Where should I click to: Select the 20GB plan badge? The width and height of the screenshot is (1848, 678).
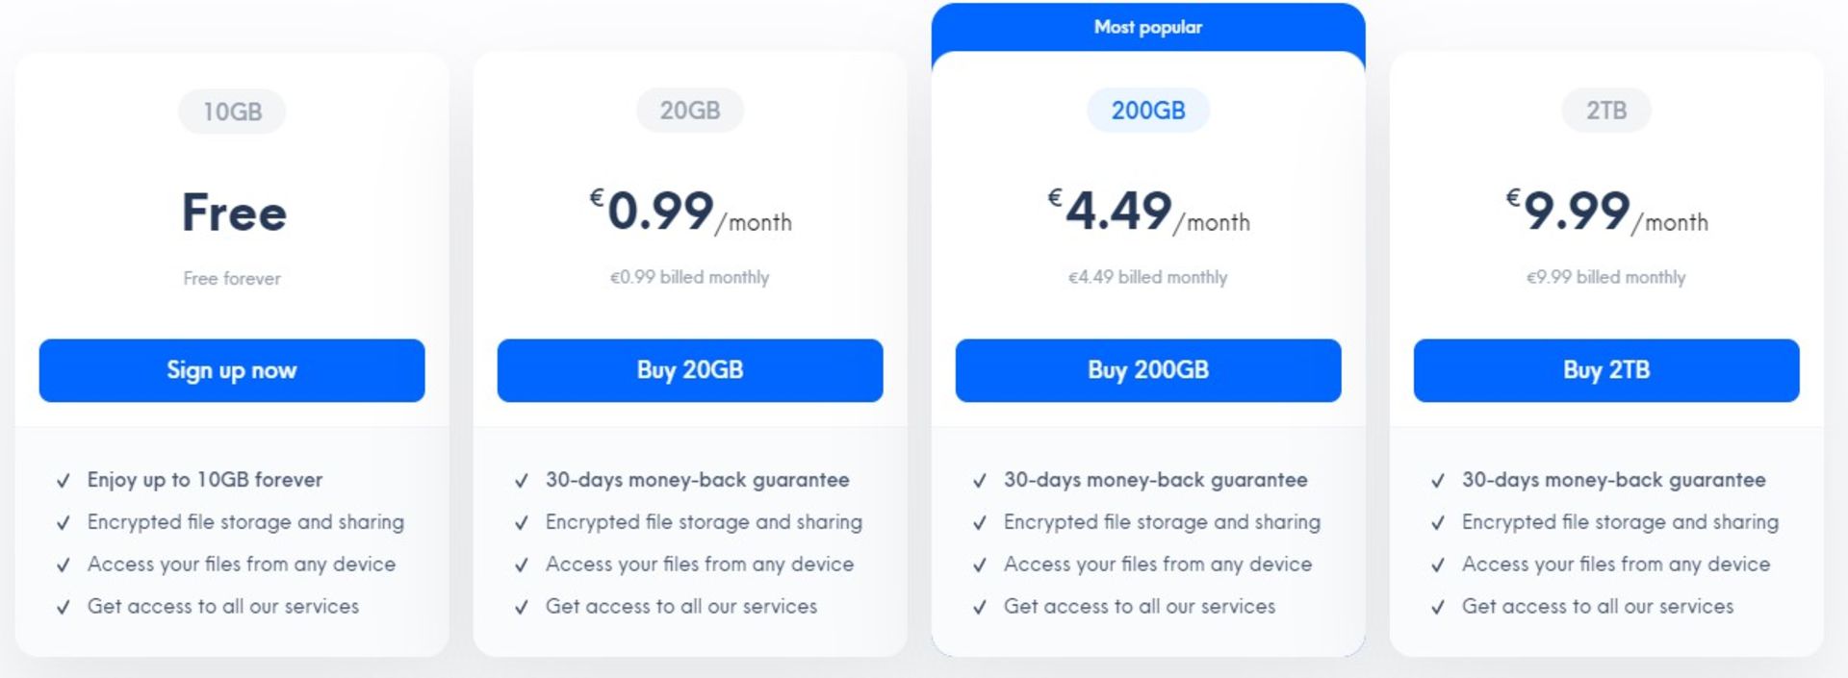[x=690, y=111]
